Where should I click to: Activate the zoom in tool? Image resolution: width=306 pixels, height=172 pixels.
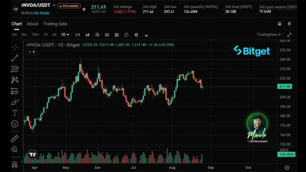tap(14, 150)
